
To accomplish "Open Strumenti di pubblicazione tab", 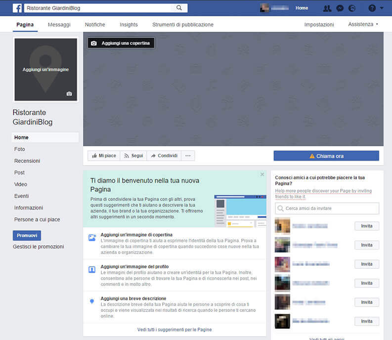I will click(x=183, y=25).
